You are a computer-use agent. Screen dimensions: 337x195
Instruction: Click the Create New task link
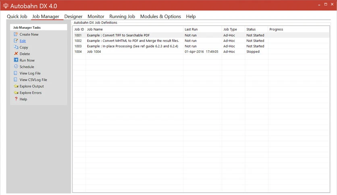click(29, 34)
